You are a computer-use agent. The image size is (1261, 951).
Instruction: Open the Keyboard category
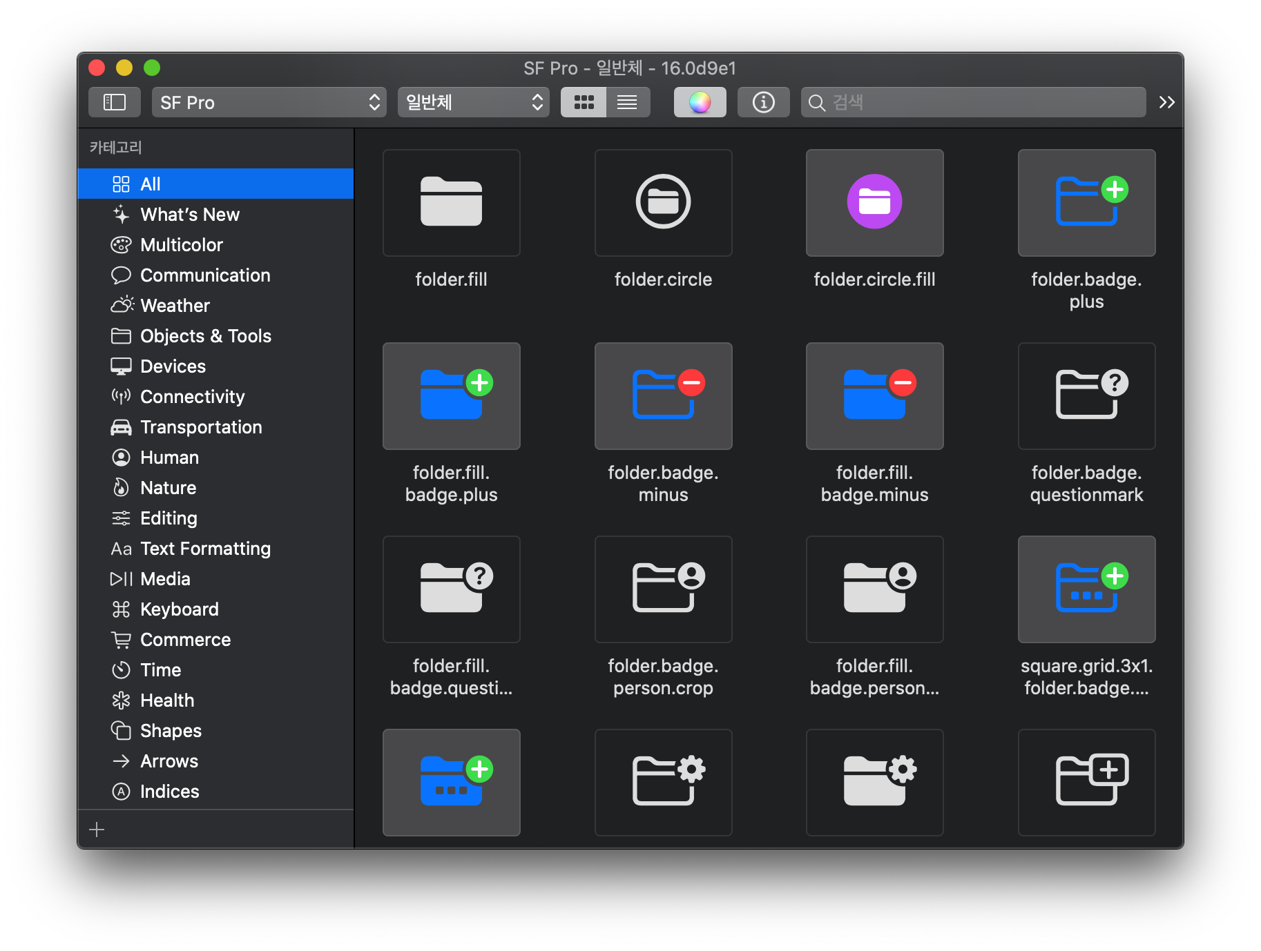tap(215, 609)
